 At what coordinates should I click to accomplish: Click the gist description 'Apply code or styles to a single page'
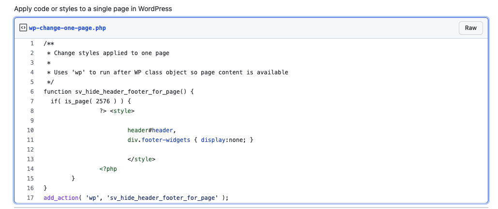tap(93, 9)
